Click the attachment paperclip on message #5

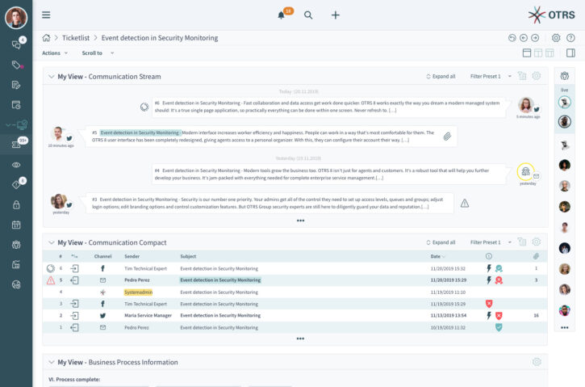446,137
